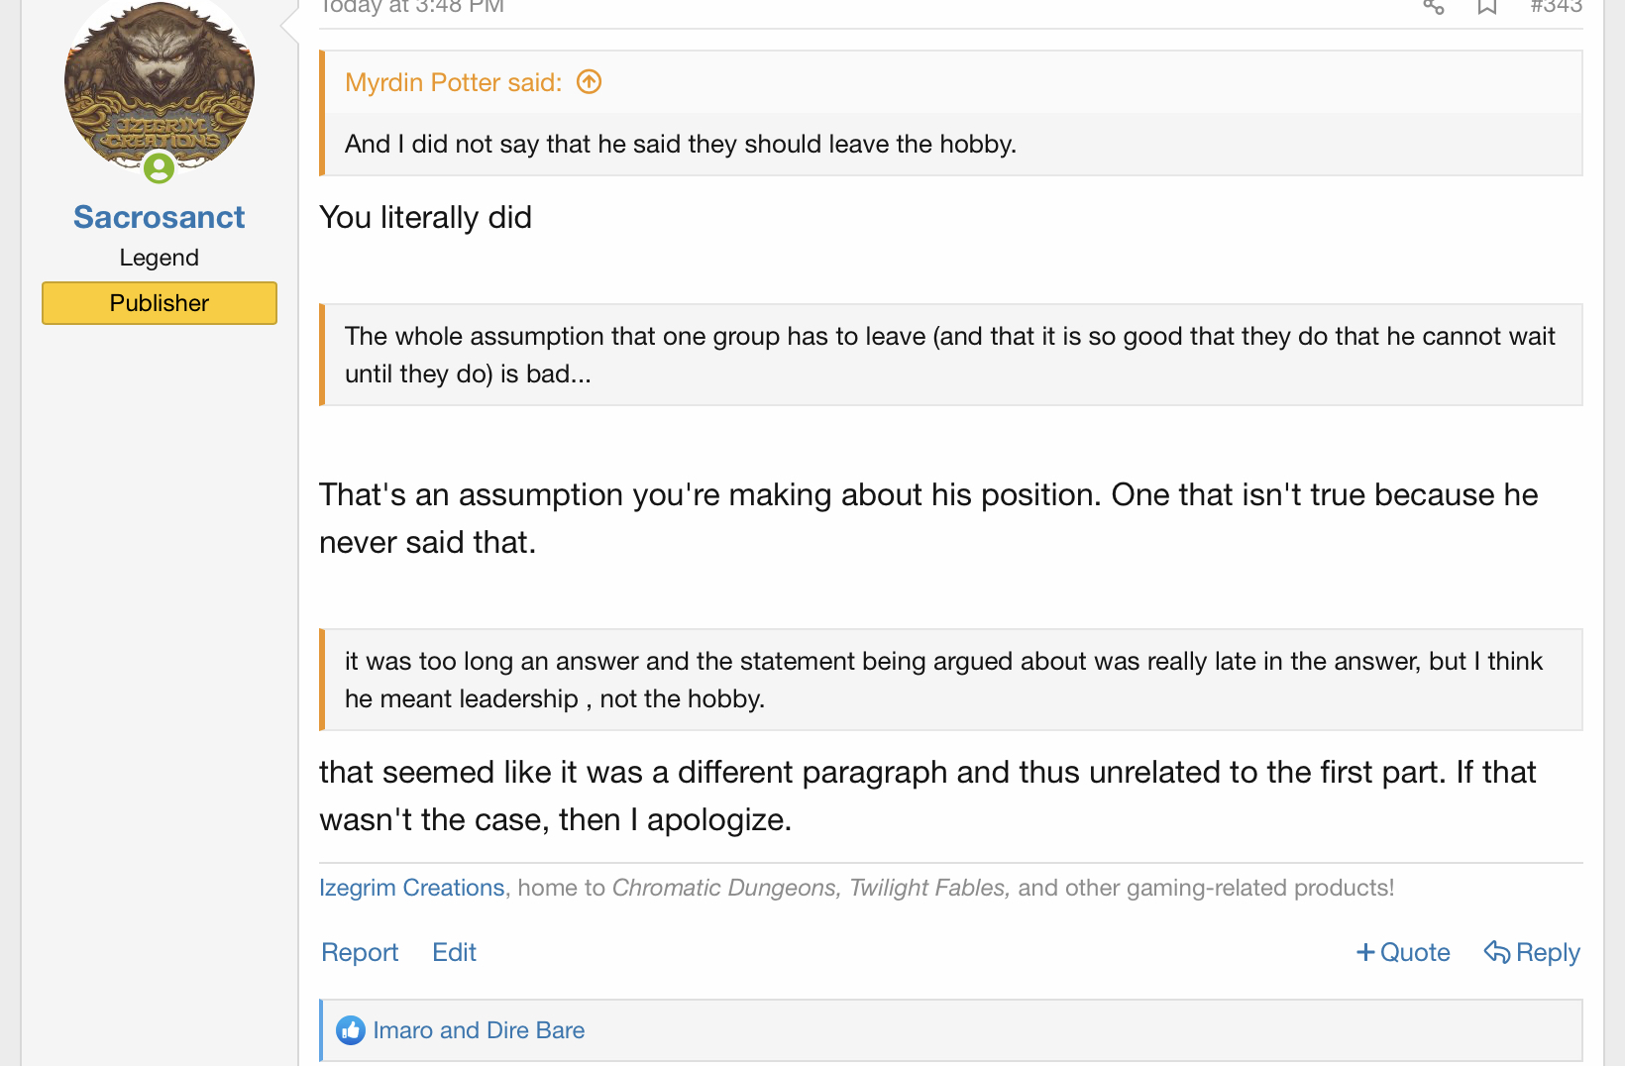Expand the "it was too long an answer" quote

tap(949, 680)
